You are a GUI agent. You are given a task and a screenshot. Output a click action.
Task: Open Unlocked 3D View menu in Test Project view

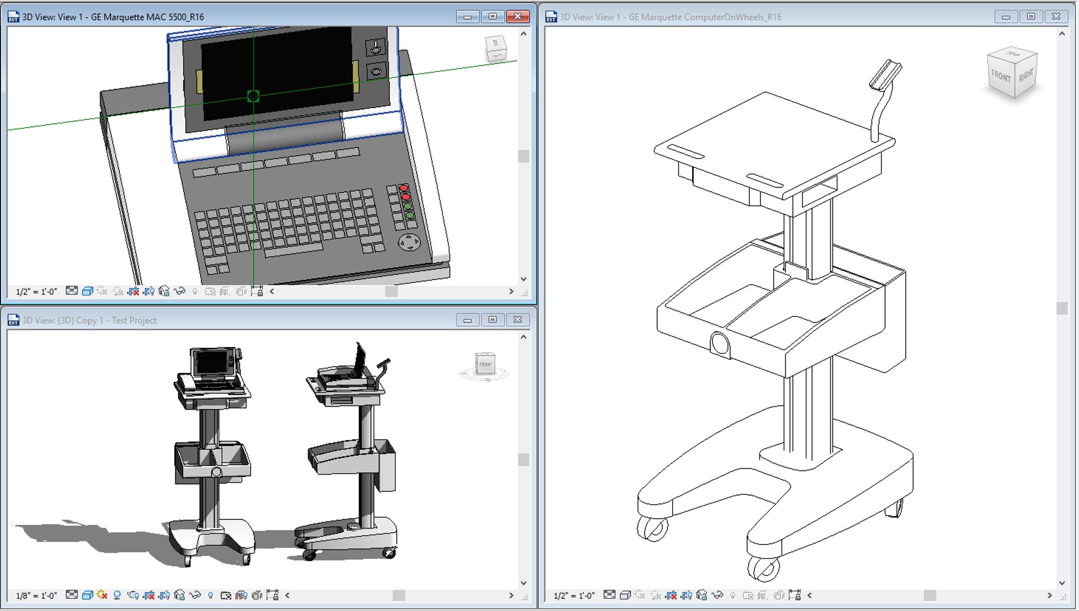pos(179,595)
